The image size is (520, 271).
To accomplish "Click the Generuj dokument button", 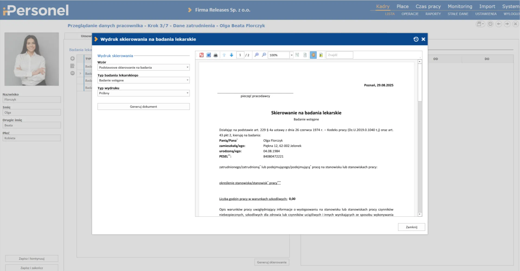I will click(x=143, y=107).
